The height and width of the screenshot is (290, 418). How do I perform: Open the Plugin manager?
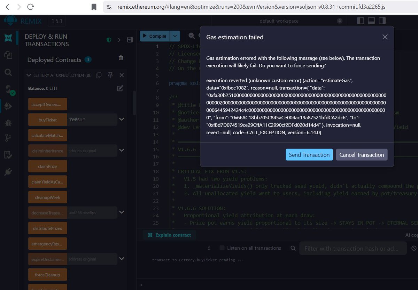click(x=8, y=170)
